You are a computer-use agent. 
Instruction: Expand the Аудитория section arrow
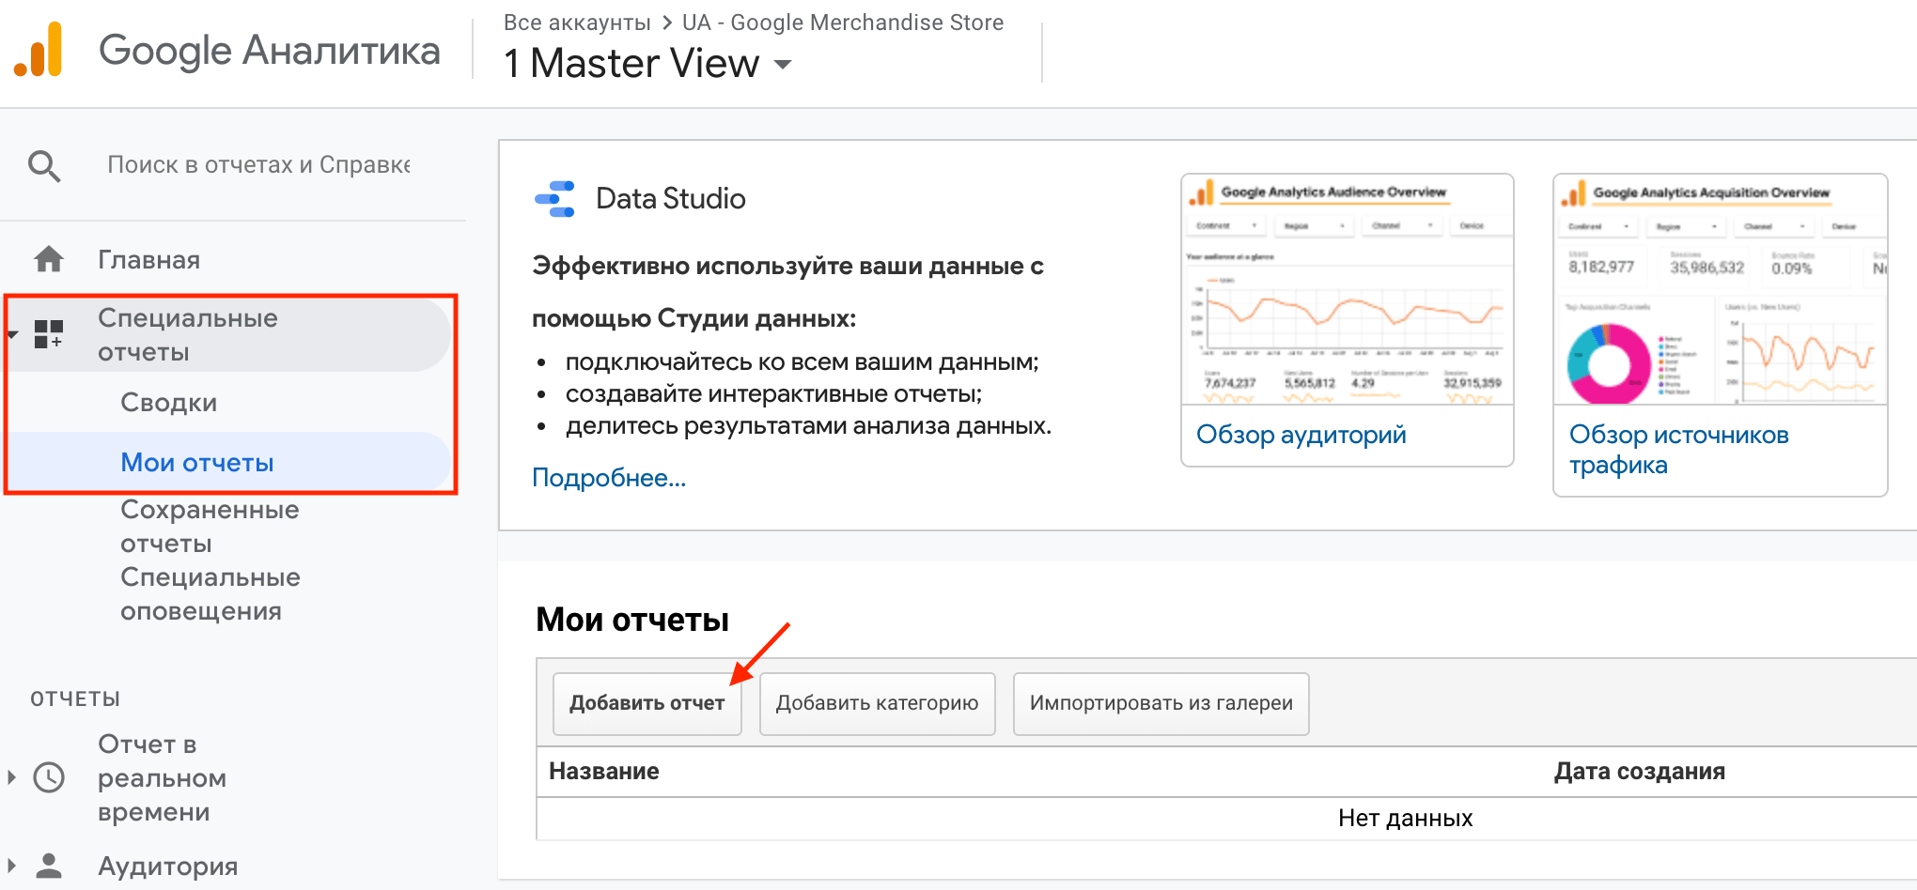coord(12,866)
